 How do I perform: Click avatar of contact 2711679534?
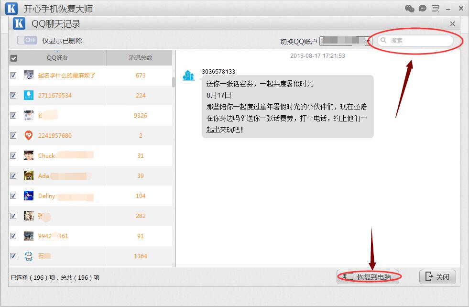[29, 95]
